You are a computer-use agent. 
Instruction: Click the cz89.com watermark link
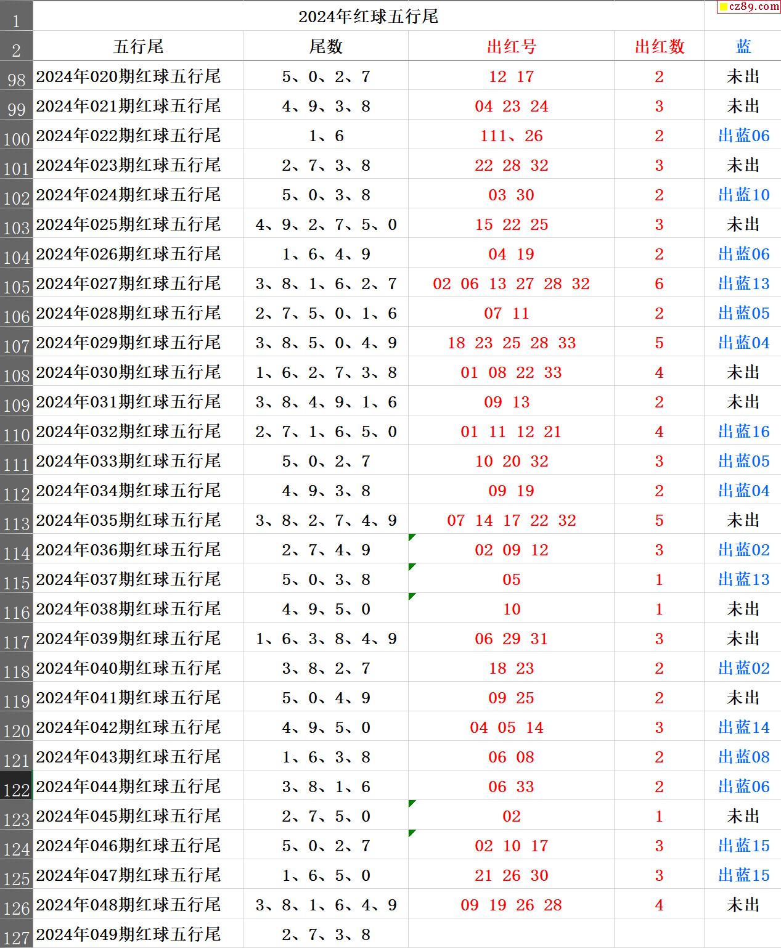[x=749, y=7]
